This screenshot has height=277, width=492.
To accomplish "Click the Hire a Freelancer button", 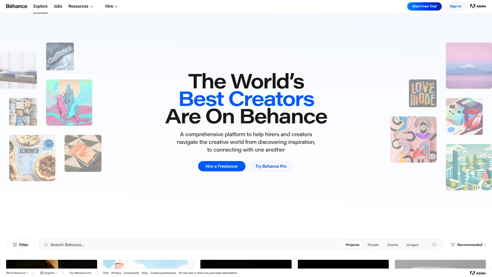I will pos(222,166).
